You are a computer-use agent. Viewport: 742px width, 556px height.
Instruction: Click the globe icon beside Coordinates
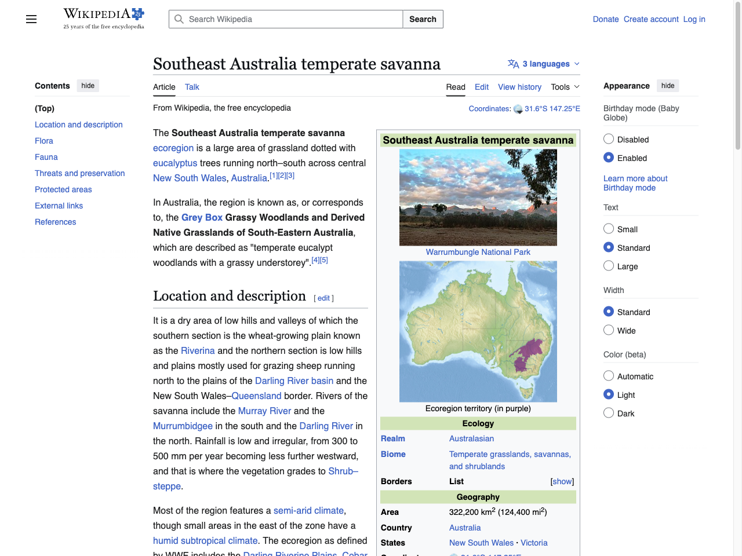point(518,108)
